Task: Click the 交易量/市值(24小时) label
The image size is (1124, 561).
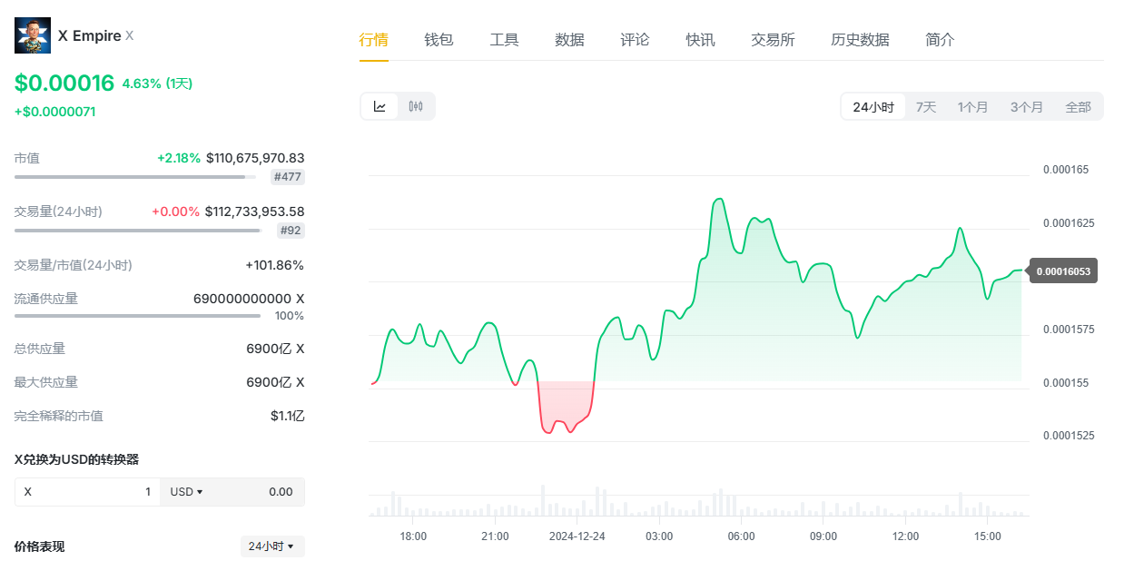Action: [x=74, y=265]
